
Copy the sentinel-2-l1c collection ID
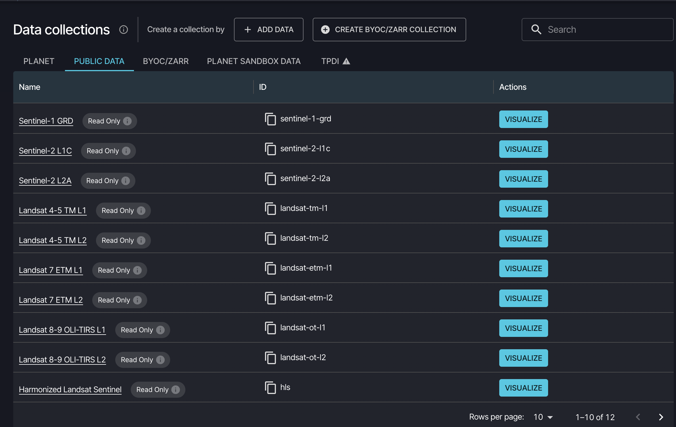click(x=270, y=149)
